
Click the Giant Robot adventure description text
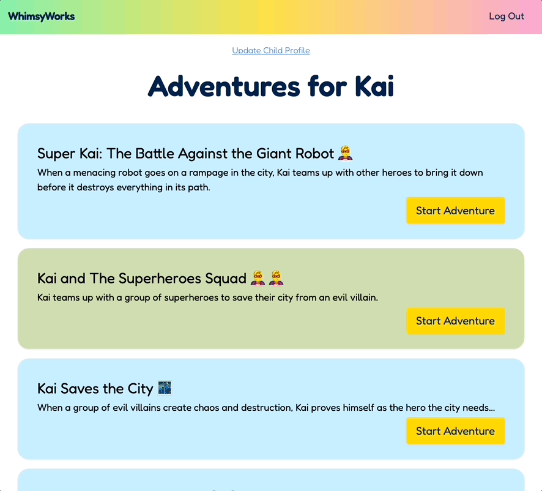pyautogui.click(x=260, y=180)
